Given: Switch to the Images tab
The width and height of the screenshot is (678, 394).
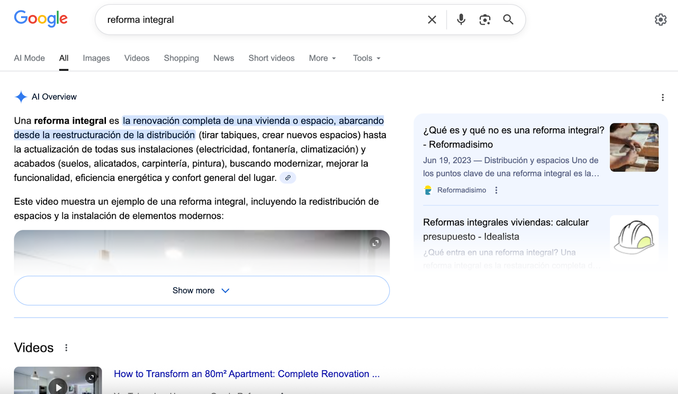Looking at the screenshot, I should pos(96,58).
